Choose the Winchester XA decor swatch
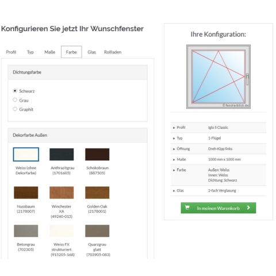276x276 pixels. (62, 193)
